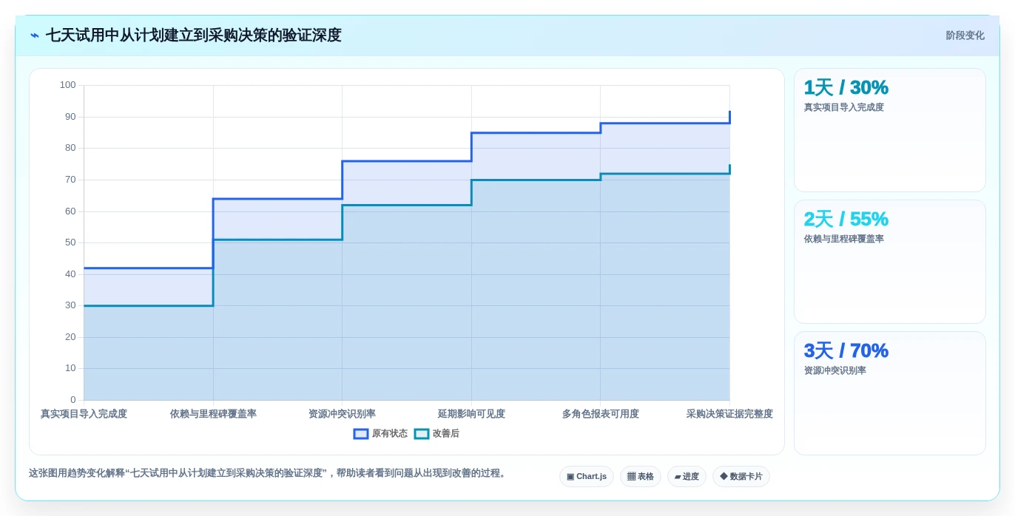The height and width of the screenshot is (516, 1015).
Task: Click the 延期影响可见度 axis label
Action: (471, 414)
